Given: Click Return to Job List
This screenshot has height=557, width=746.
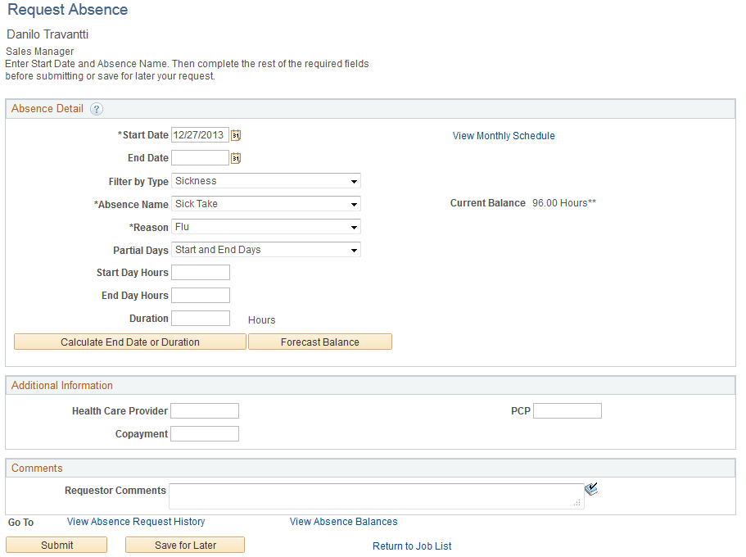Looking at the screenshot, I should pyautogui.click(x=411, y=546).
